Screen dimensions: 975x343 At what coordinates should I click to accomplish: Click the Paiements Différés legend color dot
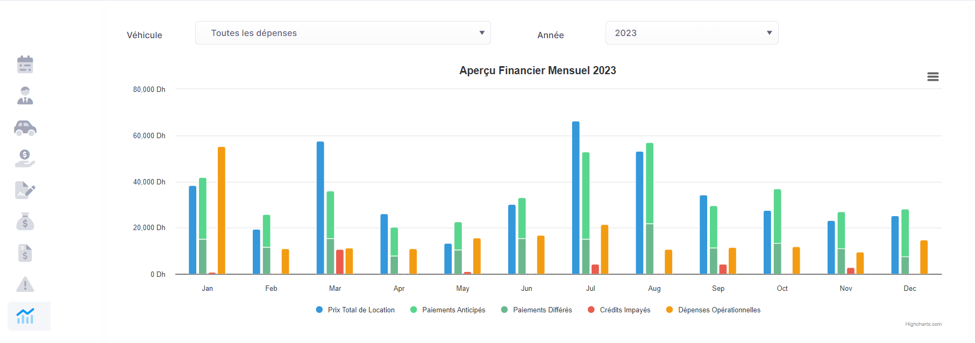pyautogui.click(x=504, y=310)
